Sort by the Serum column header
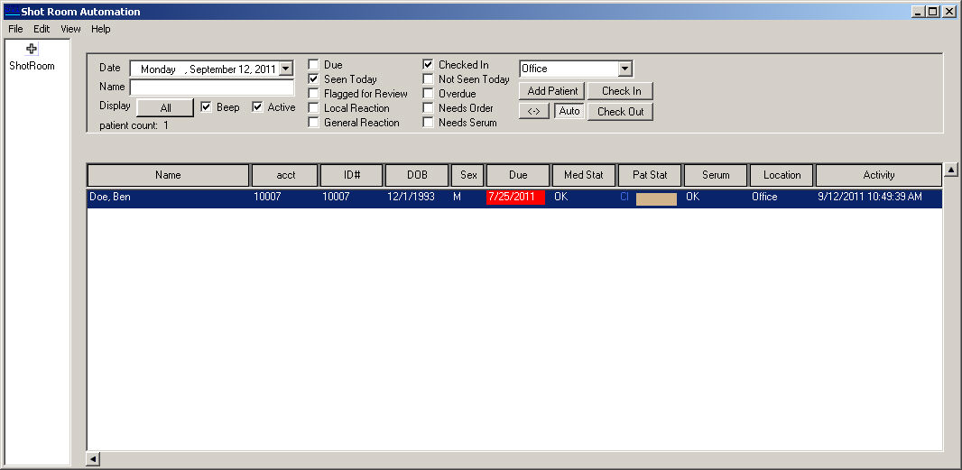Image resolution: width=962 pixels, height=470 pixels. (716, 175)
